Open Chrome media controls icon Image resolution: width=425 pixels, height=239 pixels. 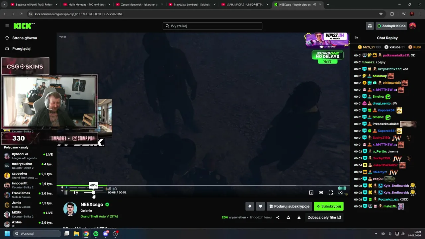pyautogui.click(x=404, y=14)
